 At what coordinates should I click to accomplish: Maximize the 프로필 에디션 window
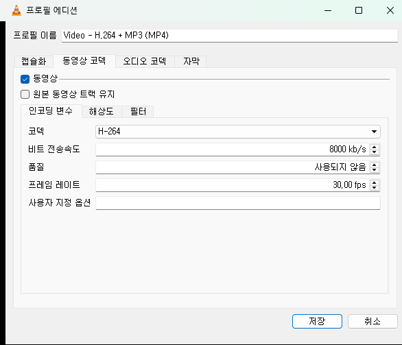[359, 10]
